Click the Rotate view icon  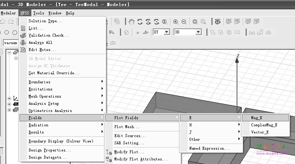point(140,22)
